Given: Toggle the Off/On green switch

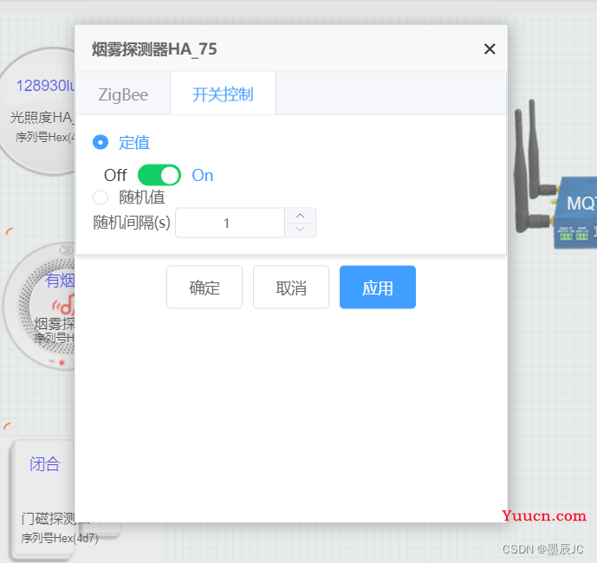Looking at the screenshot, I should click(159, 175).
